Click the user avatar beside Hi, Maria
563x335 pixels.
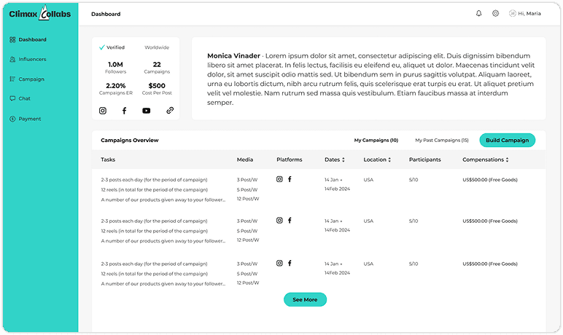point(513,13)
